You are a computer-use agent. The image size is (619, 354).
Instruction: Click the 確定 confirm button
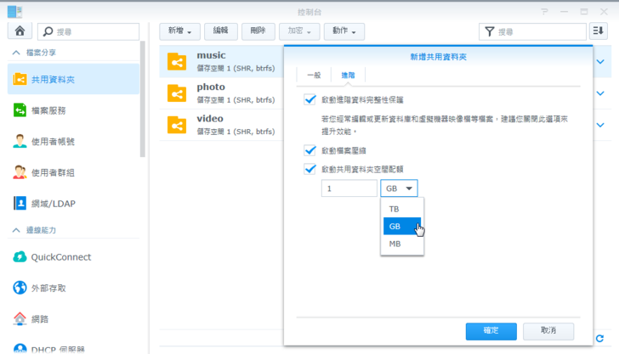(x=491, y=330)
